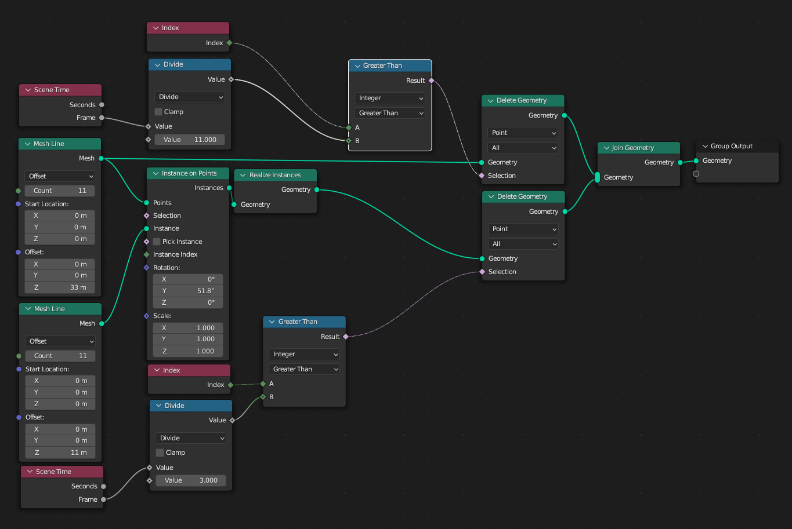Click the Geometry output socket on Realize Instances
The width and height of the screenshot is (792, 529).
(317, 189)
